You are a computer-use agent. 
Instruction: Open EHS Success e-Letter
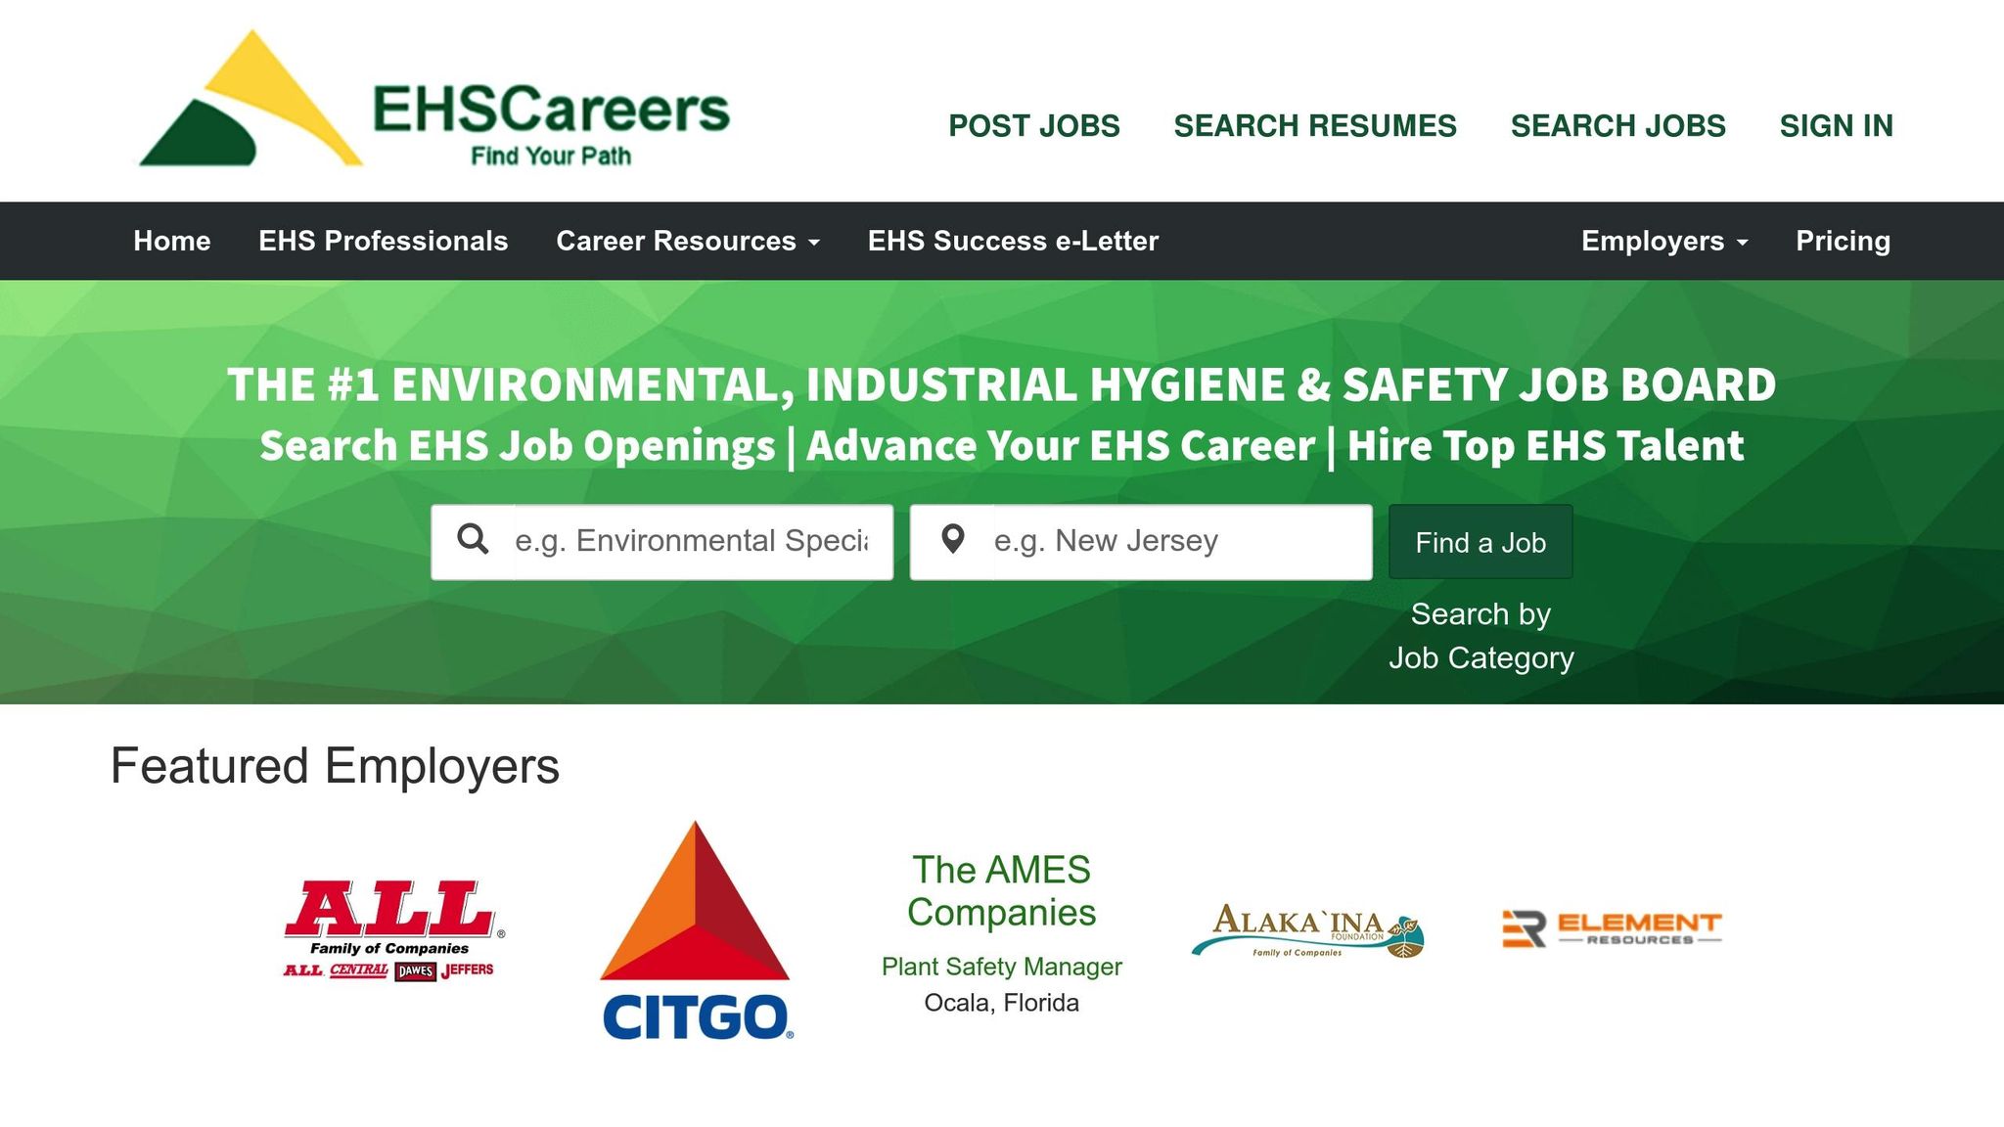click(x=1013, y=241)
